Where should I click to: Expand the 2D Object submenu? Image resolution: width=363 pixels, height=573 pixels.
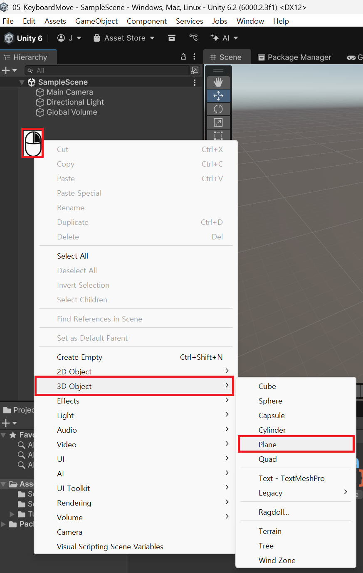(x=136, y=371)
